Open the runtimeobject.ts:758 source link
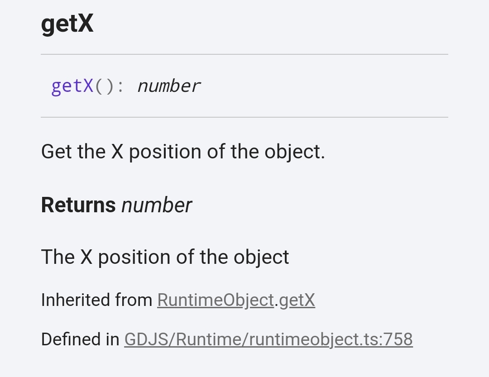This screenshot has height=377, width=489. click(268, 339)
